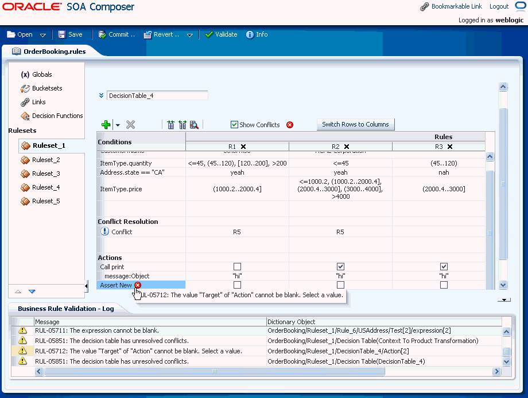
Task: Toggle Call print checkbox for R2
Action: click(x=340, y=267)
